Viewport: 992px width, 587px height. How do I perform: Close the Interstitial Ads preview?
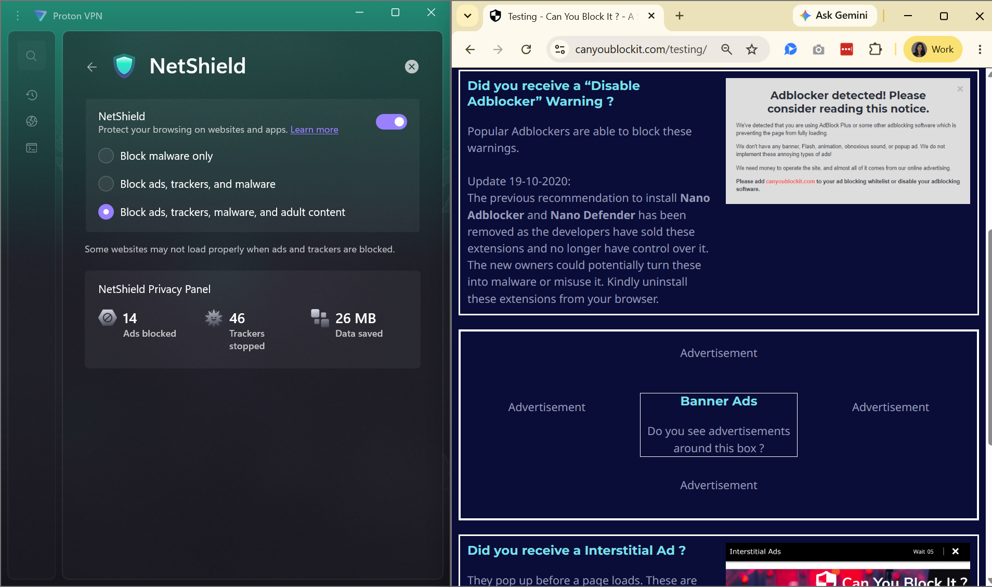[955, 552]
